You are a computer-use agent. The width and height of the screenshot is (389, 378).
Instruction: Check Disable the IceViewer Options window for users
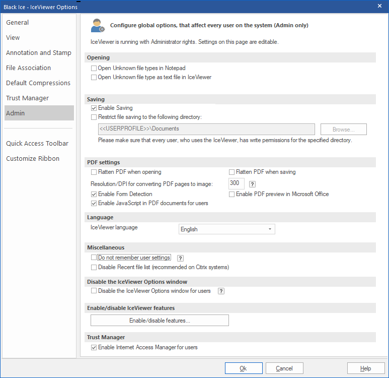94,291
